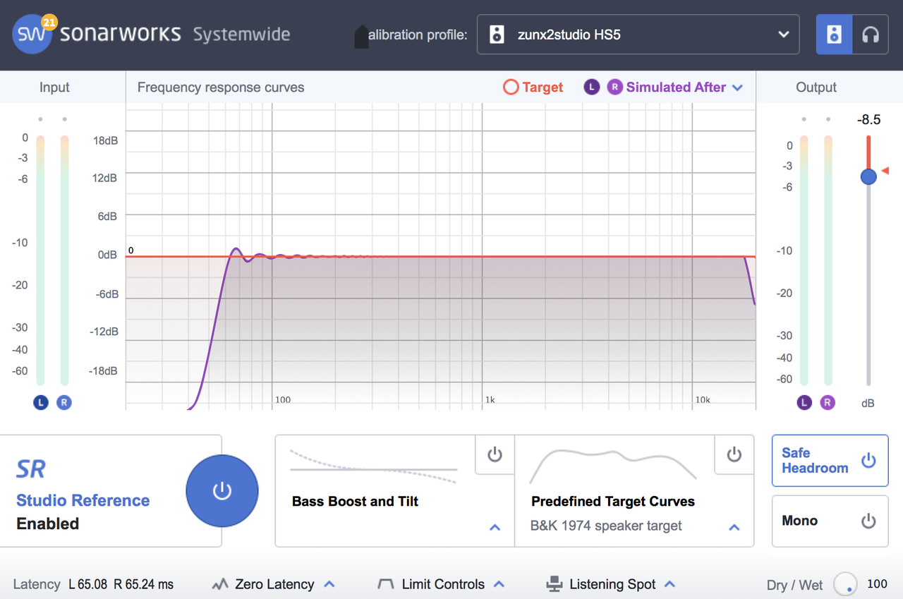
Task: Toggle Predefined Target Curves power
Action: pyautogui.click(x=734, y=454)
